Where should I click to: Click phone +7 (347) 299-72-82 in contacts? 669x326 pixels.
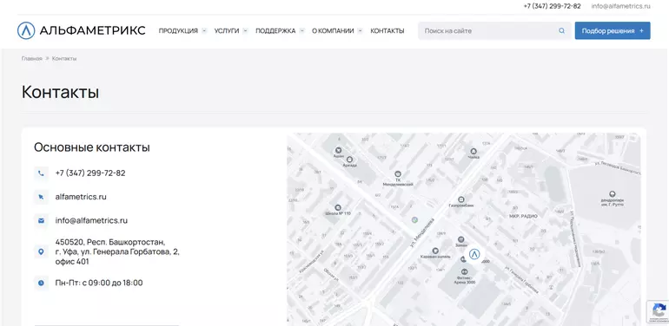(x=90, y=173)
